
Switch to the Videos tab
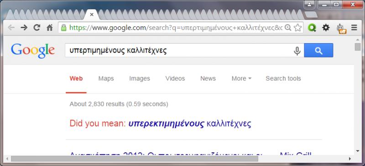point(175,79)
